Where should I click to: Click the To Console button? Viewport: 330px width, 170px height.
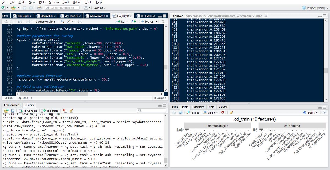[28, 111]
